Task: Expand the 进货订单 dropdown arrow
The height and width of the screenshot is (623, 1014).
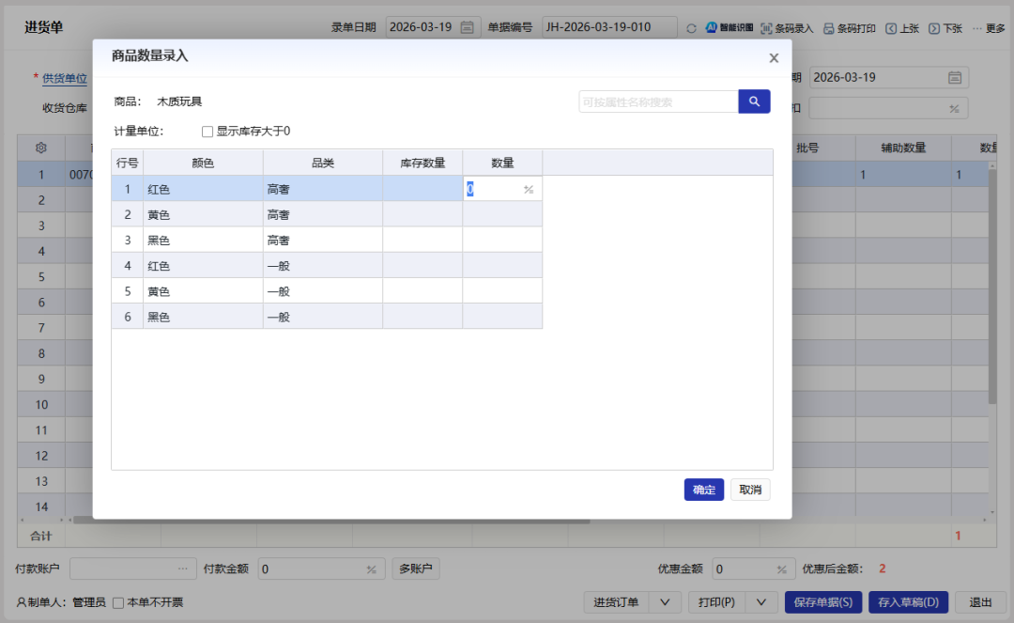Action: (x=663, y=602)
